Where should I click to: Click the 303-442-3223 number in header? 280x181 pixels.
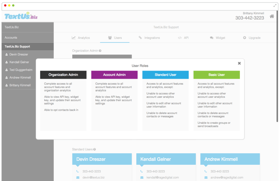(x=250, y=18)
